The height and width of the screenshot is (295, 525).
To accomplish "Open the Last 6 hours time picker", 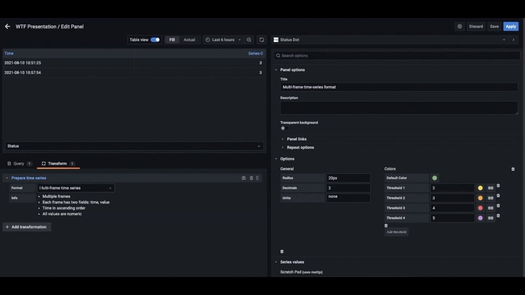I will [x=223, y=40].
